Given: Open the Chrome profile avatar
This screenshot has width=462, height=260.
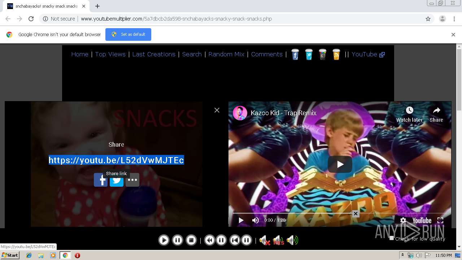Looking at the screenshot, I should (443, 19).
